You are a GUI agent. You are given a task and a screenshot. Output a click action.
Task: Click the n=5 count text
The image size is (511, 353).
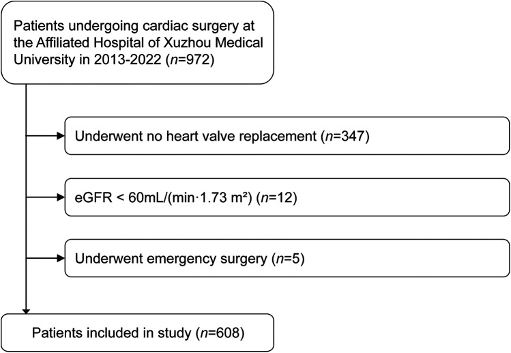(288, 259)
